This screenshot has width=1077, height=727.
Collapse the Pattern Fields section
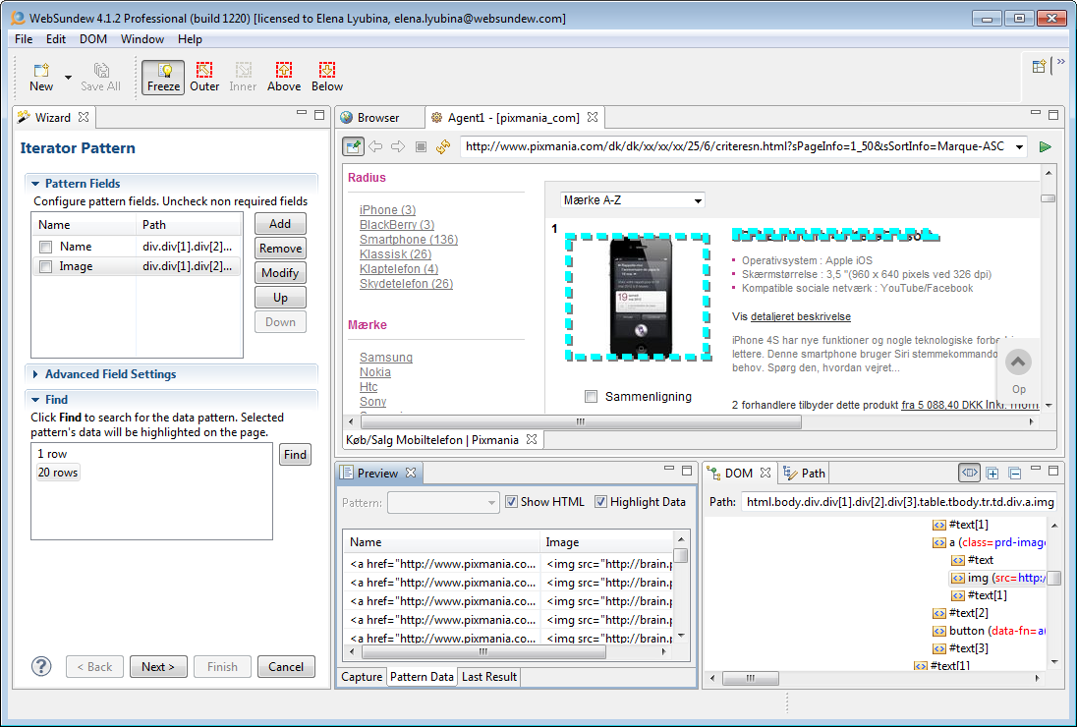pyautogui.click(x=35, y=184)
